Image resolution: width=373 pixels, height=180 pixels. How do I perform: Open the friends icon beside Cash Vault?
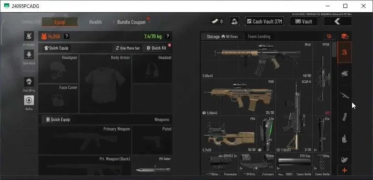234,22
